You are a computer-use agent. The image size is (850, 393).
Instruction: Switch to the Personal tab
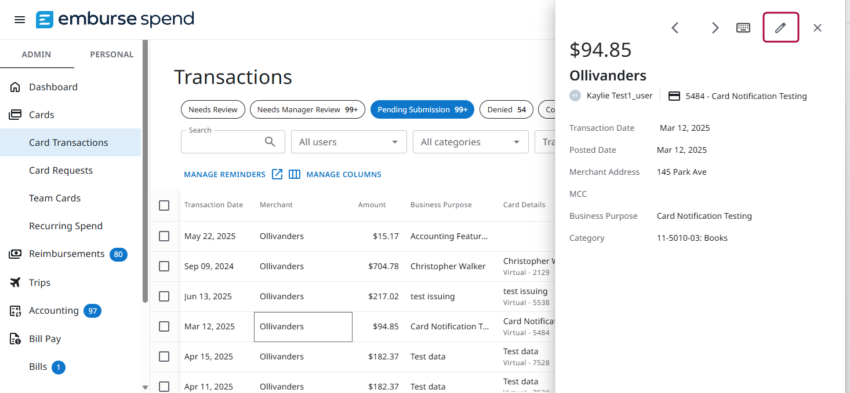tap(111, 54)
